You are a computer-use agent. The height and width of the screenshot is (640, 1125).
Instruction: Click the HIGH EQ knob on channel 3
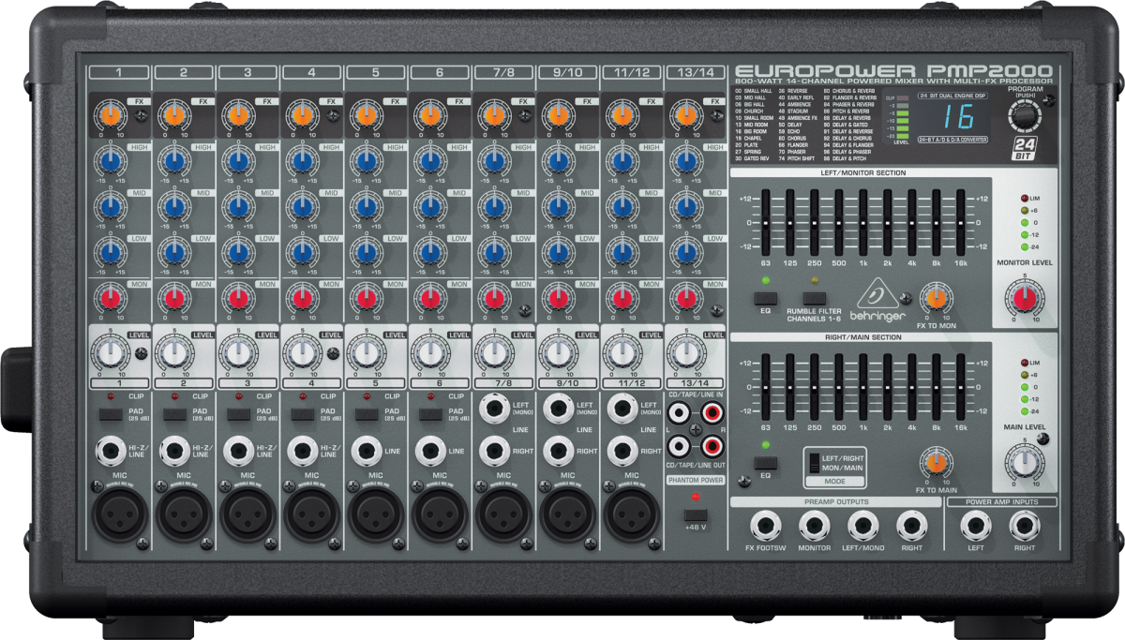tap(237, 161)
